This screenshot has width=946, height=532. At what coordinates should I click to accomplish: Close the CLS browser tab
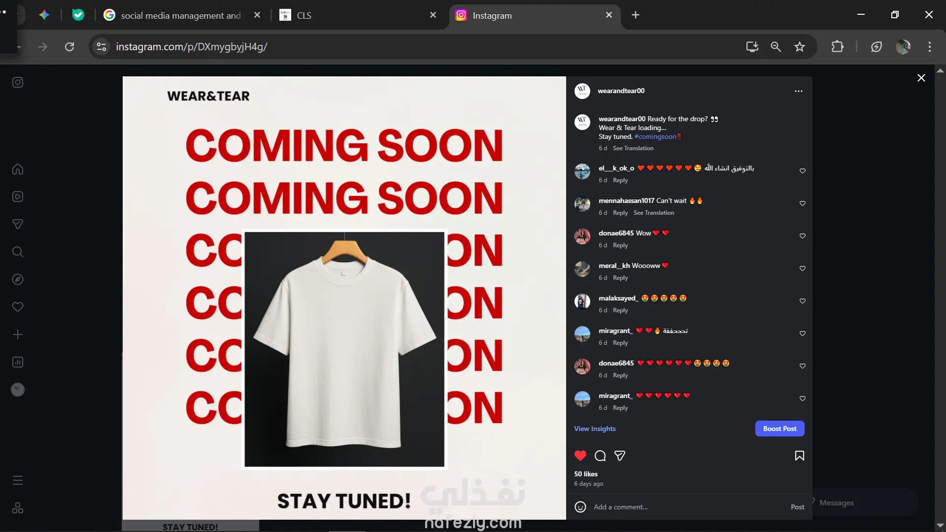433,15
